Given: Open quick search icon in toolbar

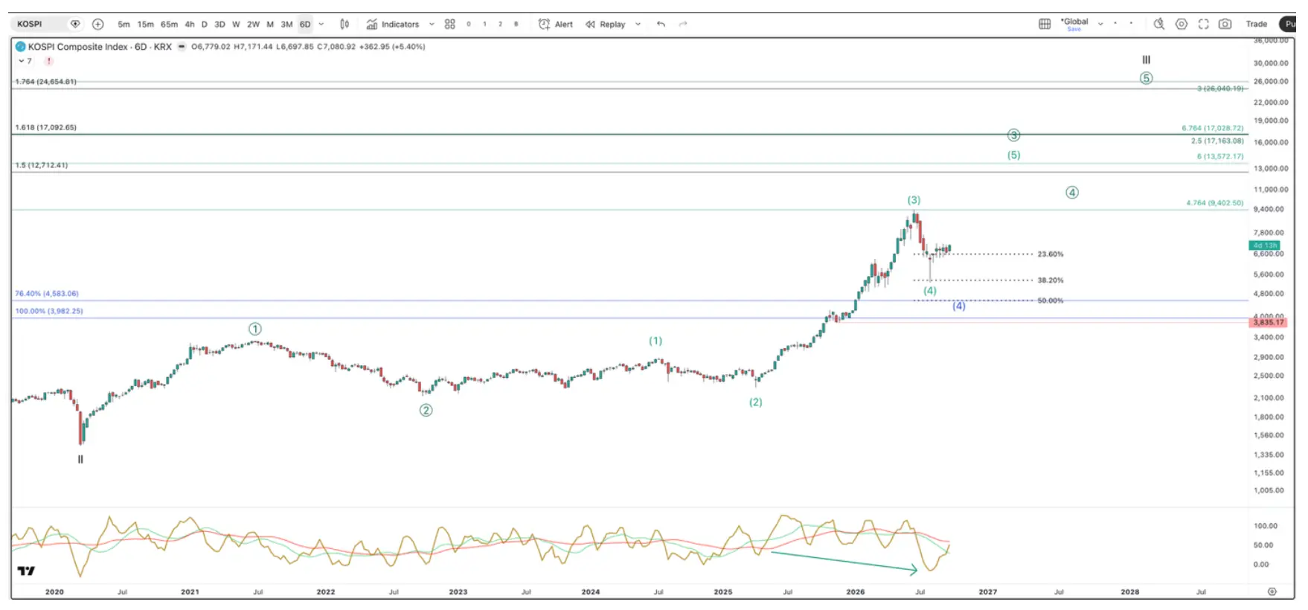Looking at the screenshot, I should click(1159, 24).
